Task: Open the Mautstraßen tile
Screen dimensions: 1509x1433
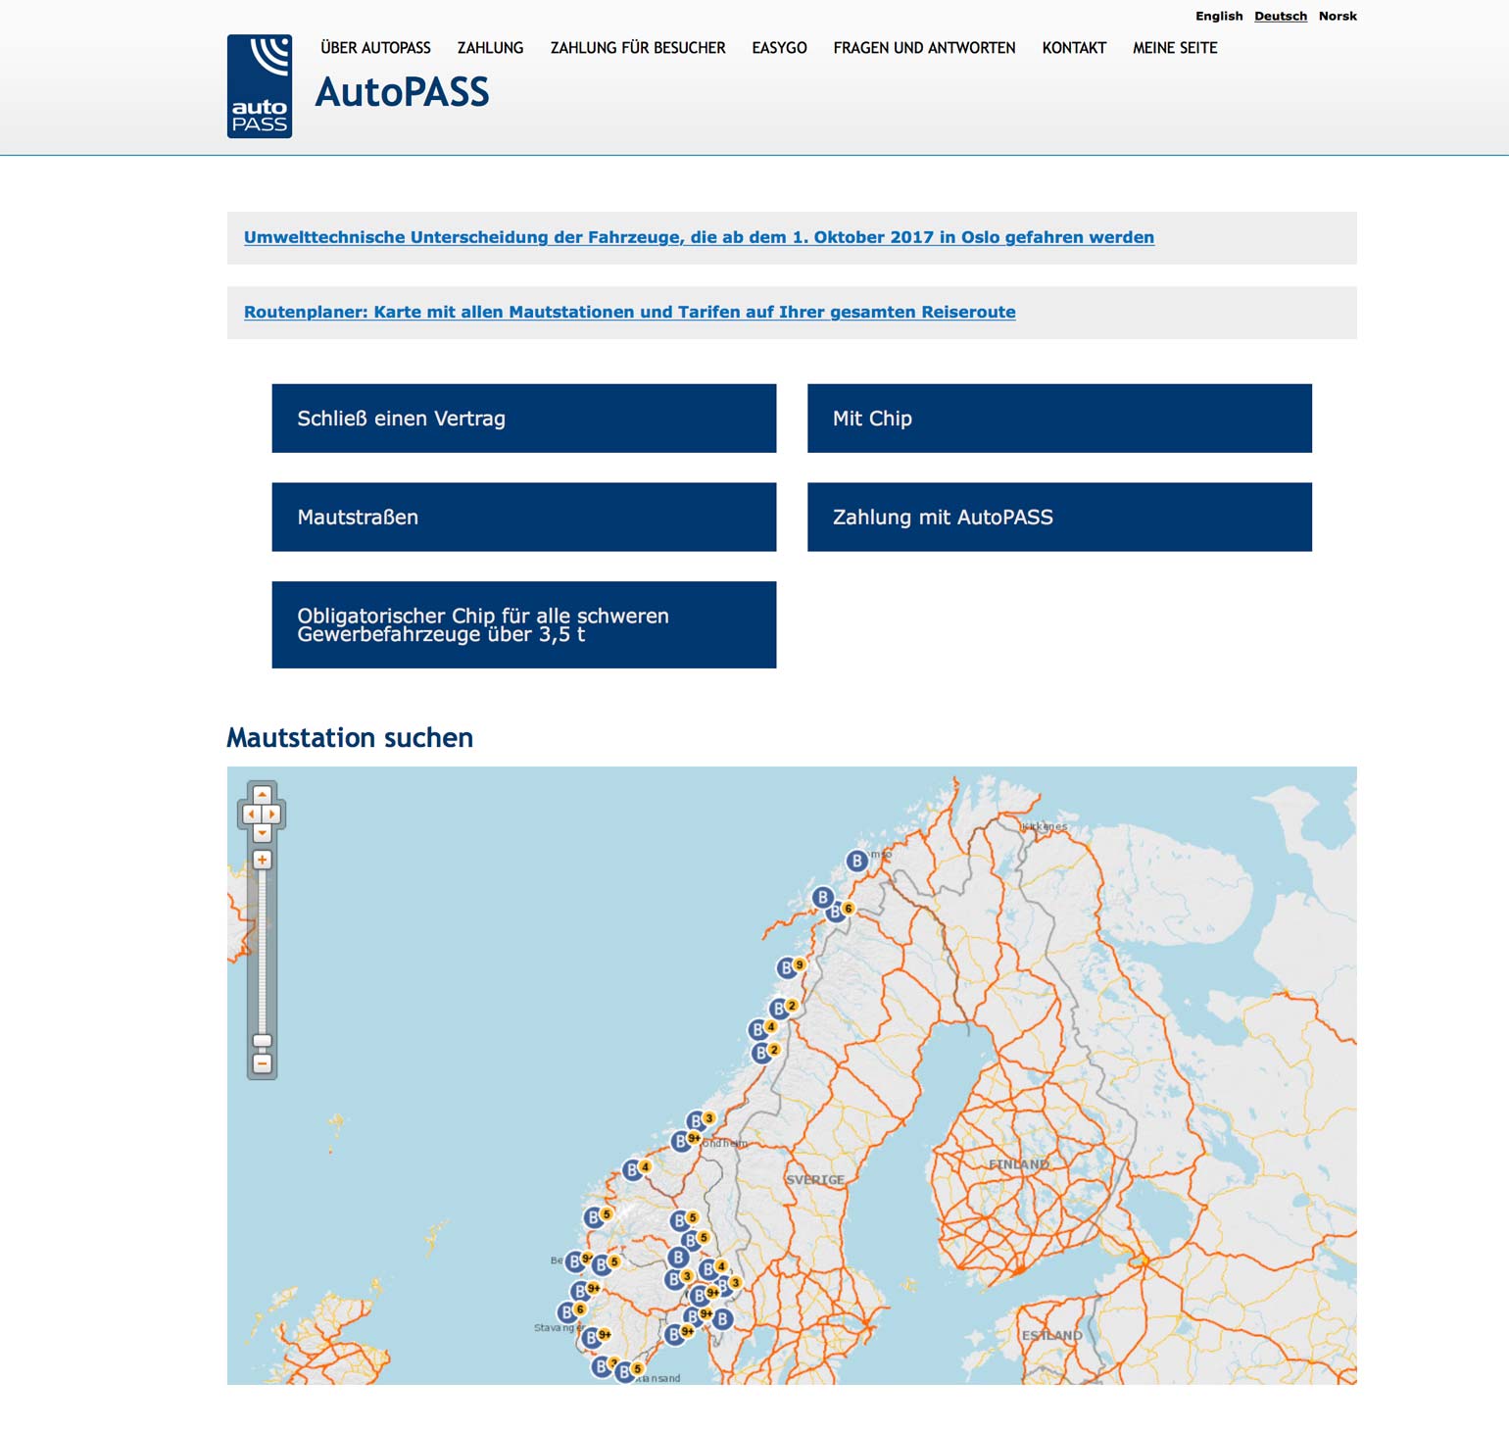Action: [x=524, y=517]
